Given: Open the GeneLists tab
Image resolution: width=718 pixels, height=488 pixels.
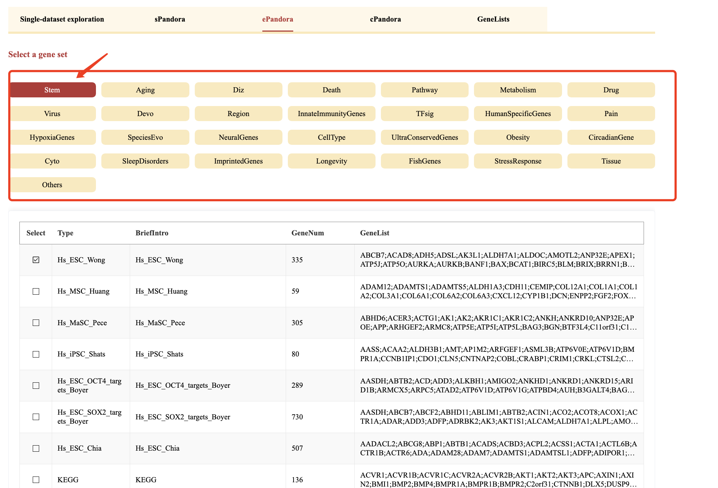Looking at the screenshot, I should coord(493,19).
